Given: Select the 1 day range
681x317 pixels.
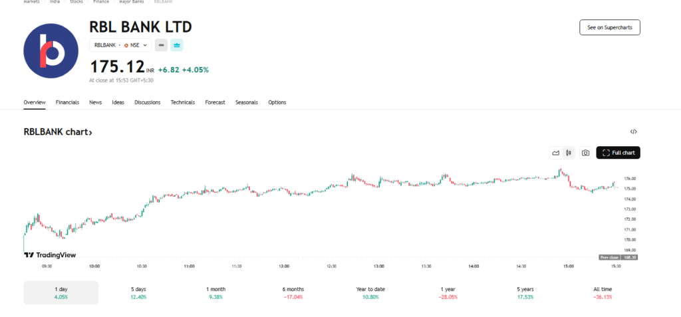Looking at the screenshot, I should tap(61, 292).
